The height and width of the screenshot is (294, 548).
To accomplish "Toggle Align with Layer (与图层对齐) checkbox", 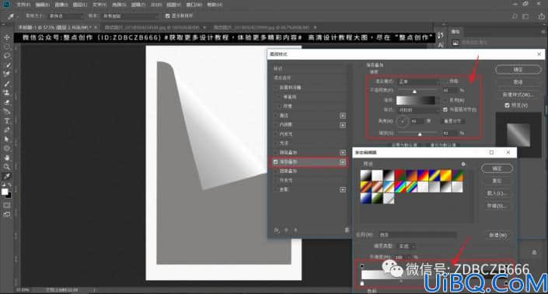I will [x=445, y=109].
